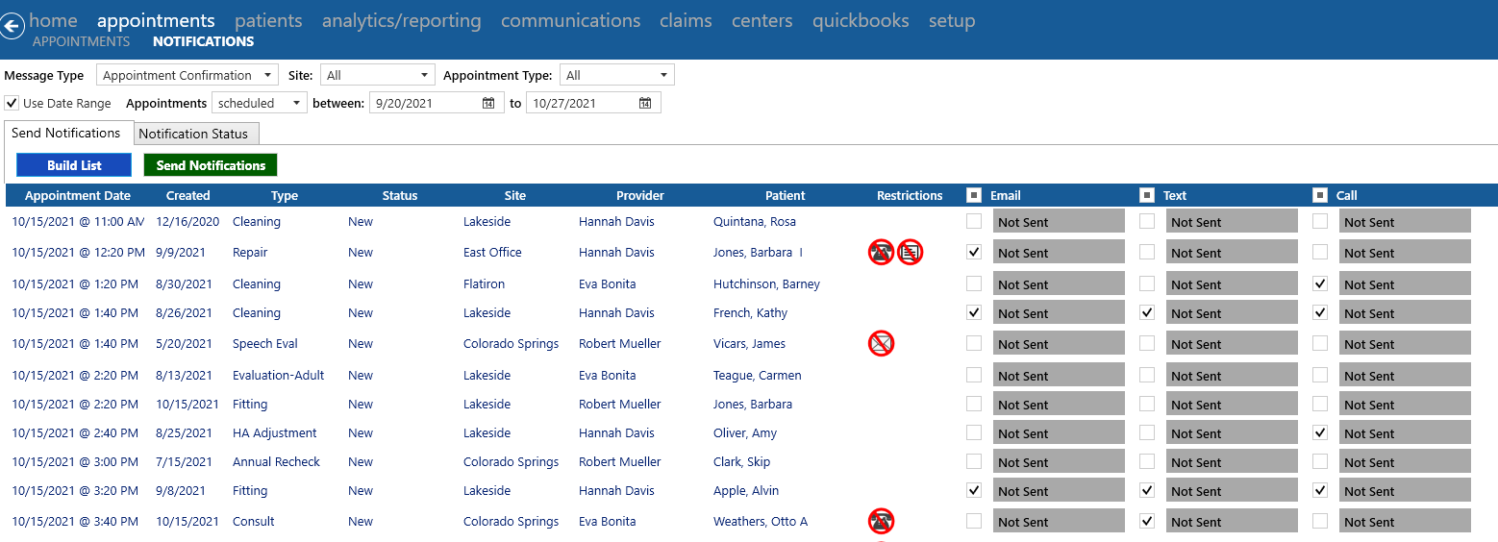Open the Site dropdown

tap(379, 75)
